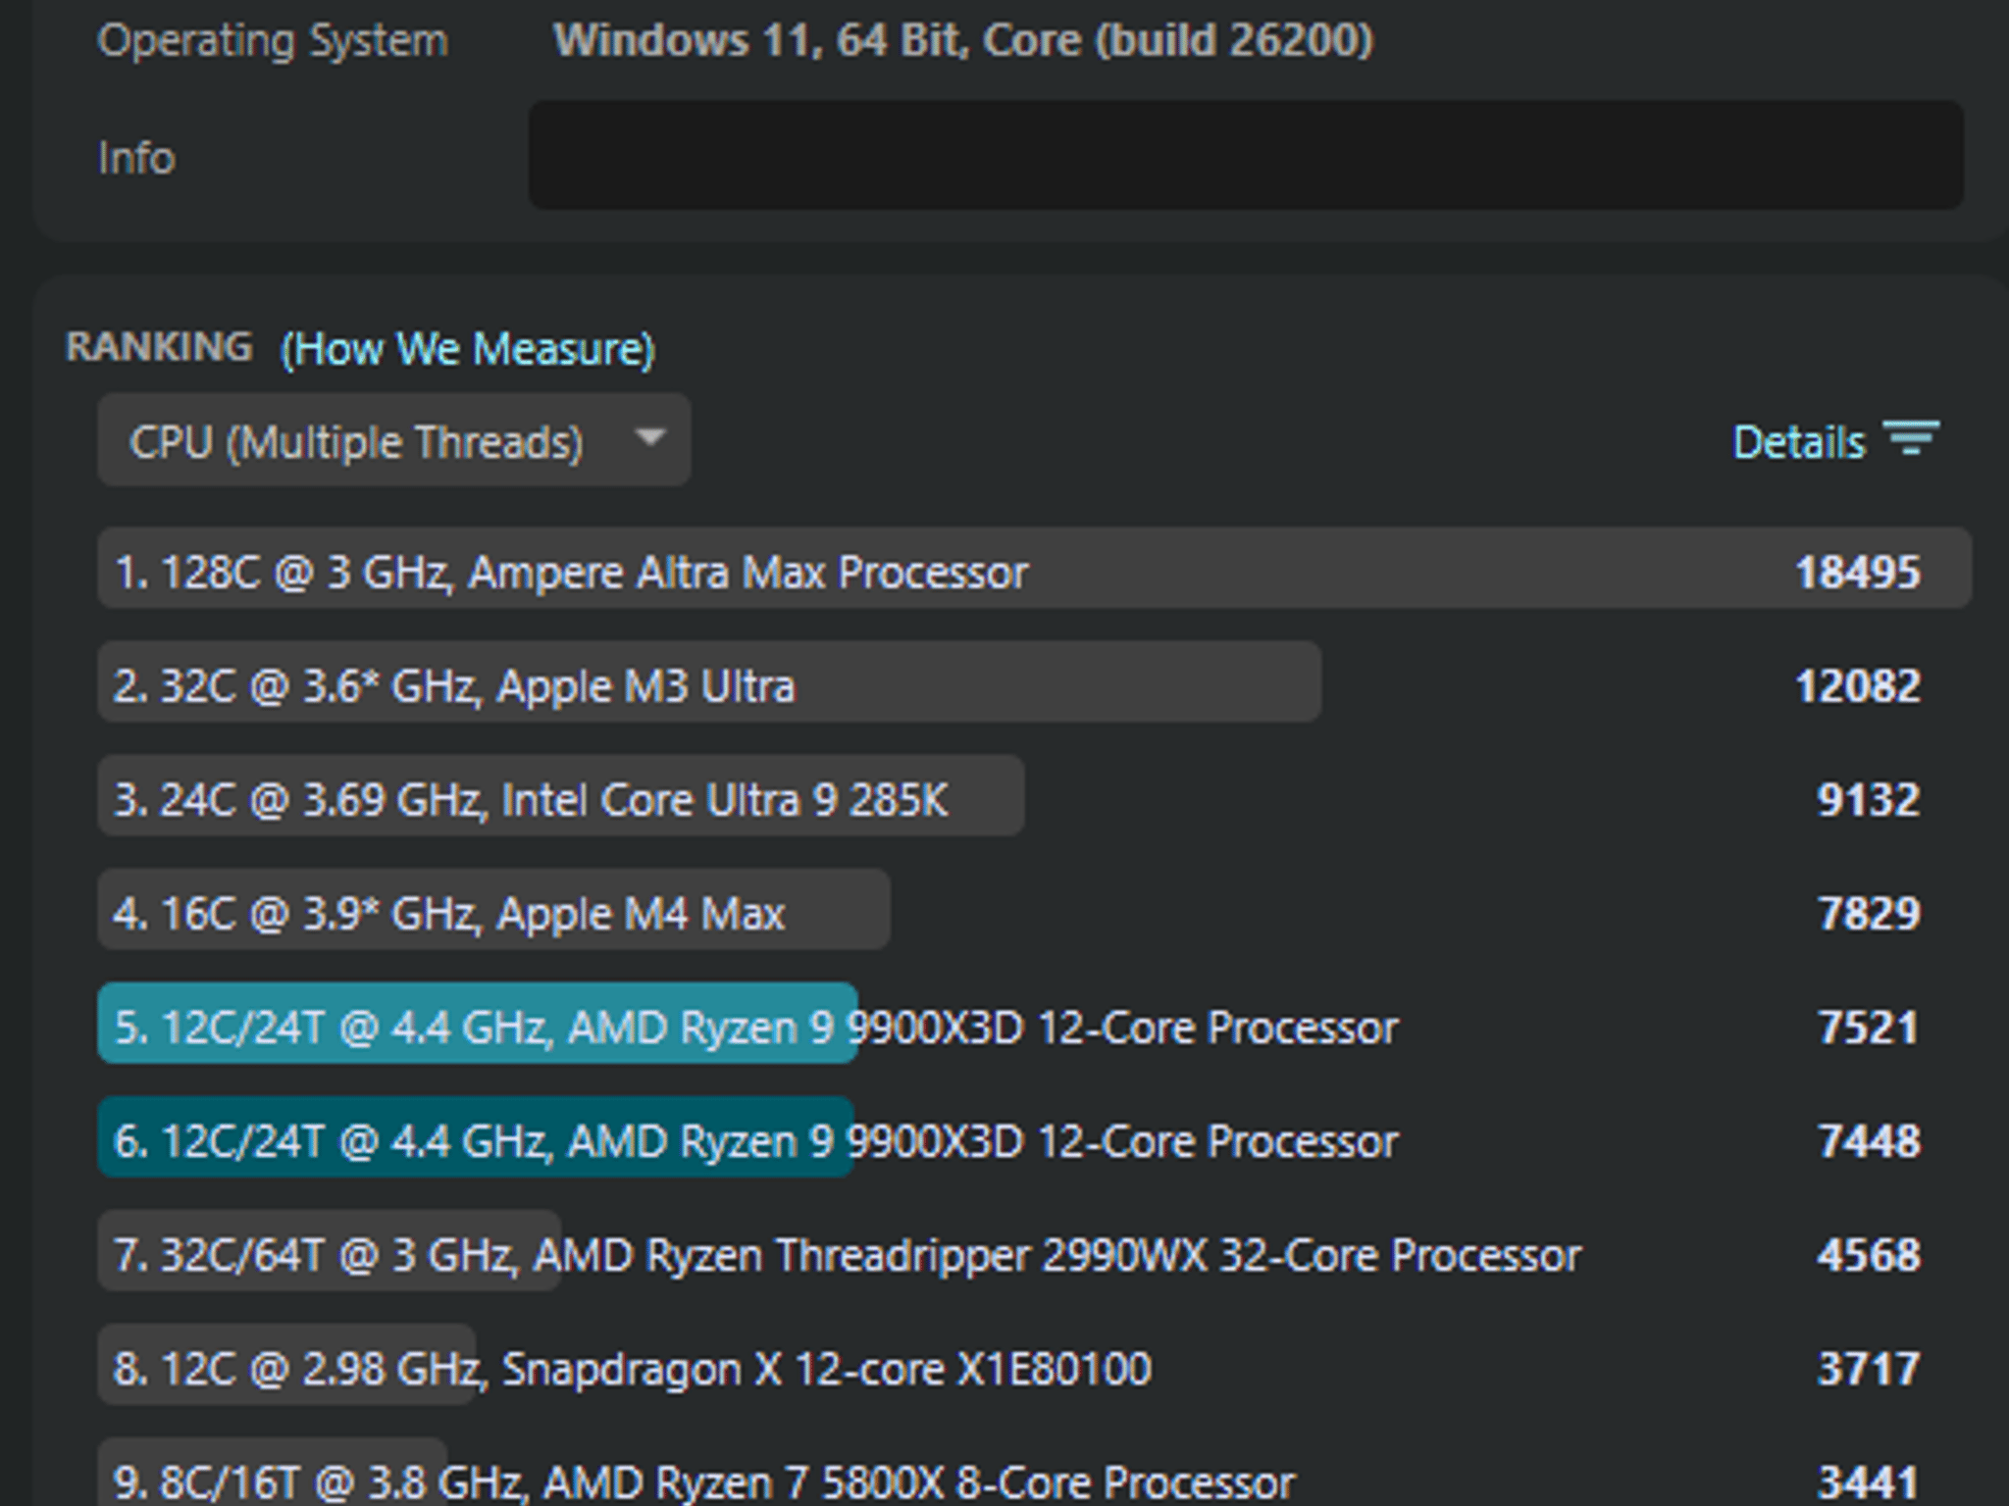Open the CPU (Multiple Threads) dropdown
The image size is (2009, 1506).
[x=394, y=440]
